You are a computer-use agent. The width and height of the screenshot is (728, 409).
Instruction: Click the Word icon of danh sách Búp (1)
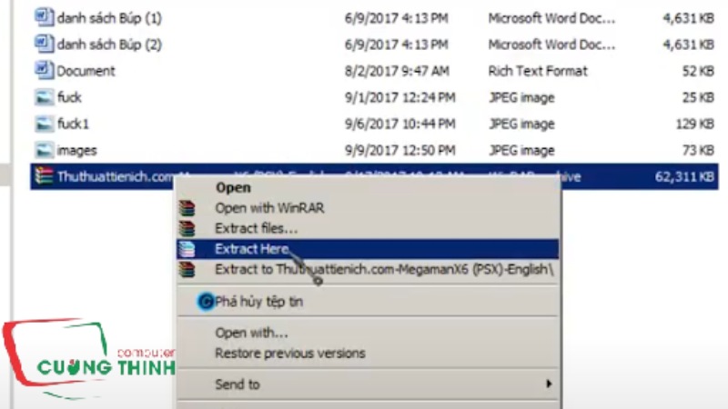tap(44, 17)
